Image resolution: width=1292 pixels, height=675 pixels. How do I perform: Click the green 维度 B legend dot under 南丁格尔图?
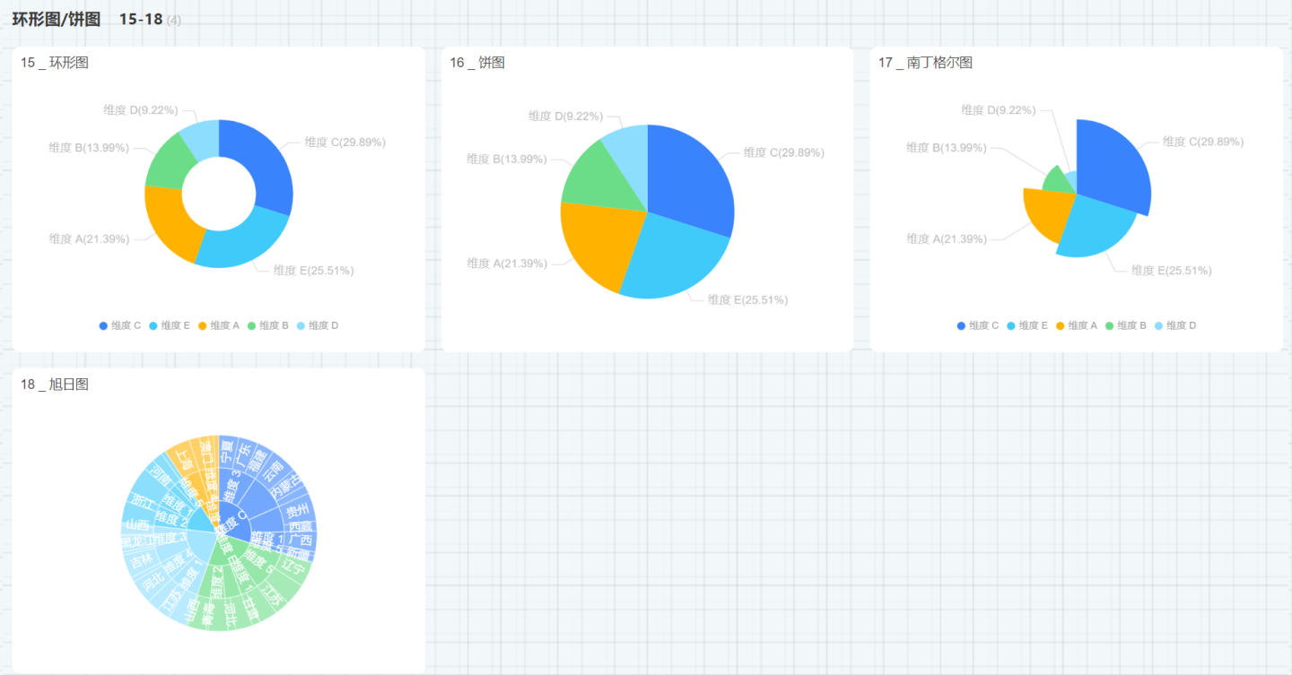[x=1110, y=325]
